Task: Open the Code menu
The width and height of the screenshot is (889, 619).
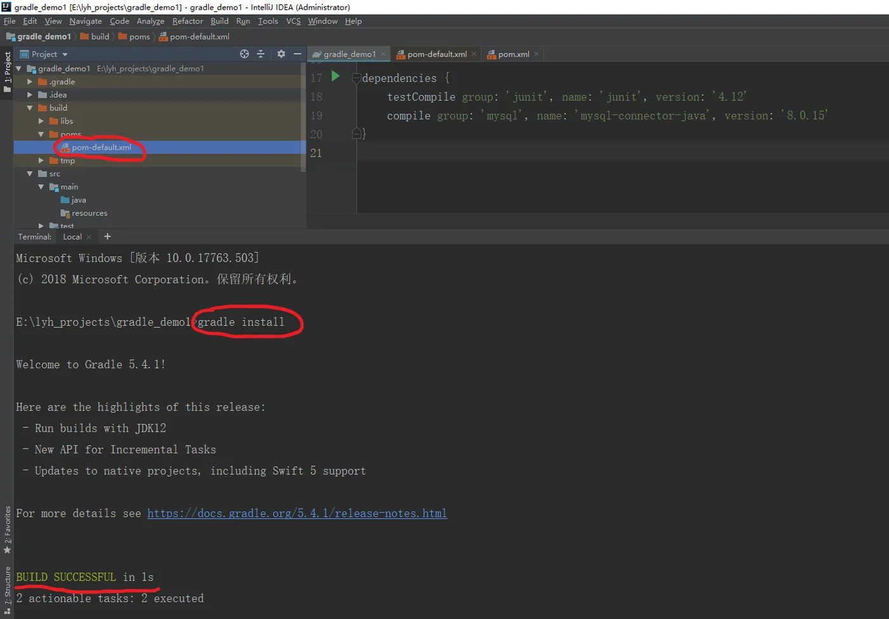Action: [119, 21]
